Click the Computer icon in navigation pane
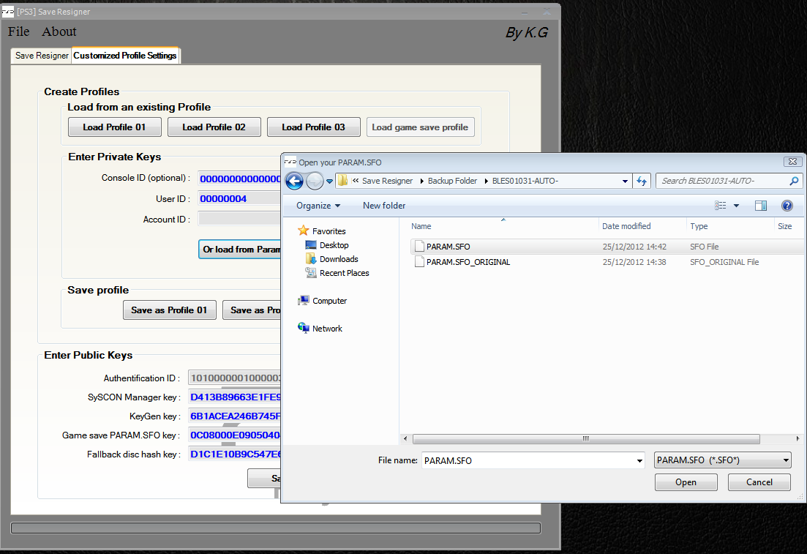The height and width of the screenshot is (554, 807). pos(304,301)
